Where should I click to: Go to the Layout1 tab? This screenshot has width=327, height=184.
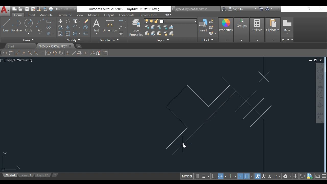(x=26, y=175)
